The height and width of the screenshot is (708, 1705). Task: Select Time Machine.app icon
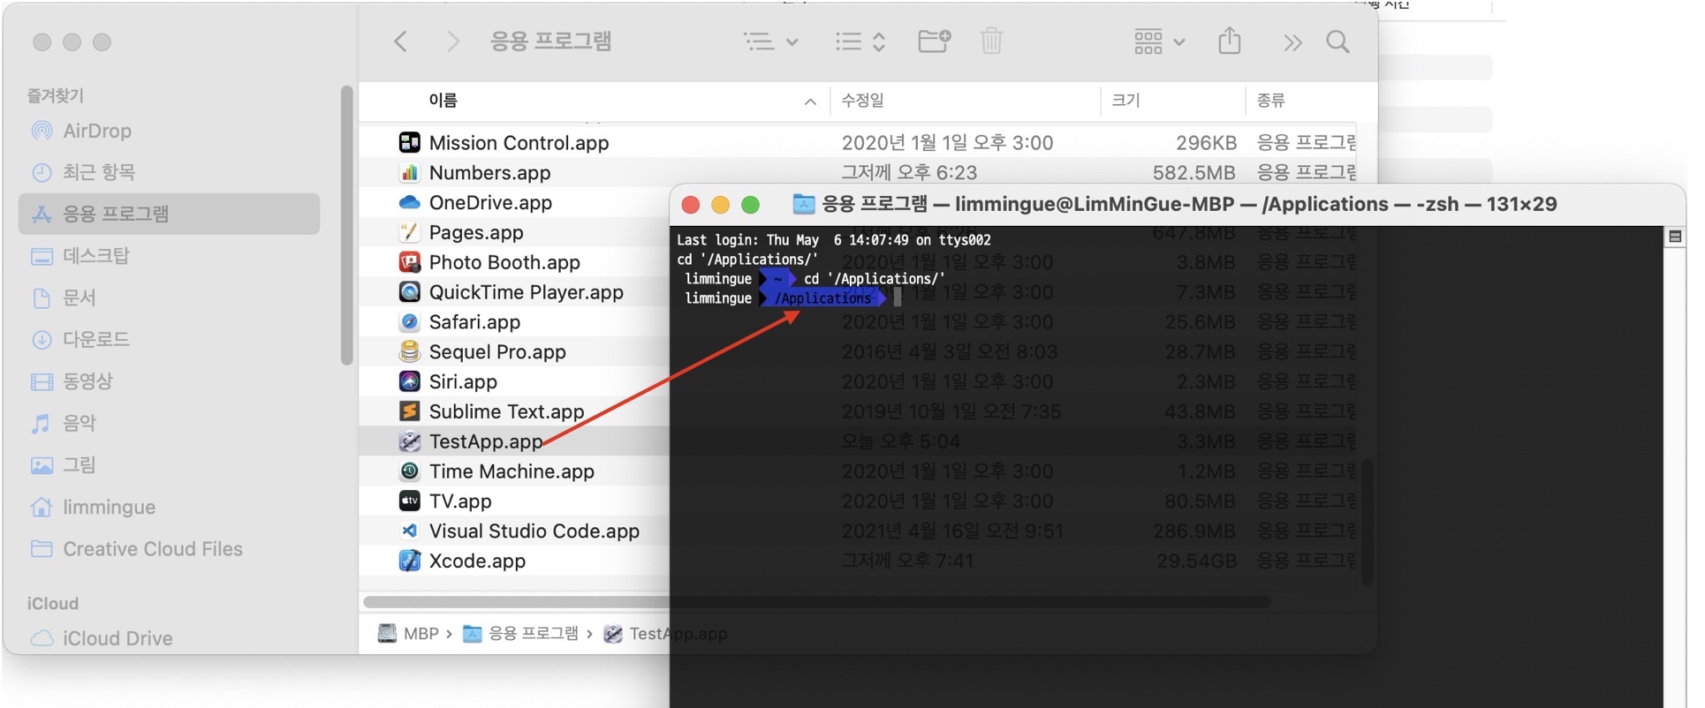click(x=409, y=471)
